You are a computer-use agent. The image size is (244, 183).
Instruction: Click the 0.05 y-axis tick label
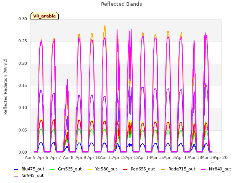click(23, 130)
